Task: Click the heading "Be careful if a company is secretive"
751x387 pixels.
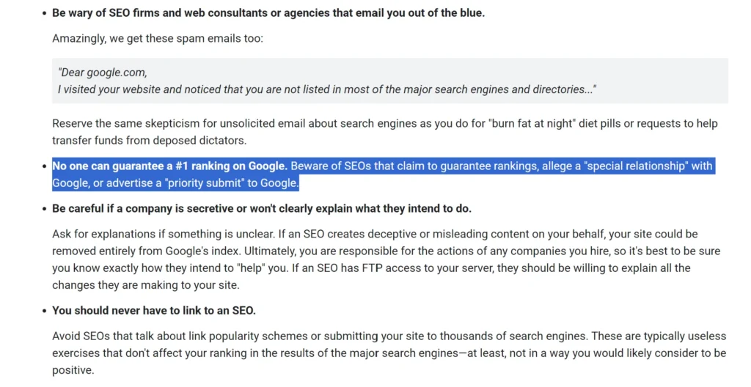Action: pyautogui.click(x=262, y=209)
